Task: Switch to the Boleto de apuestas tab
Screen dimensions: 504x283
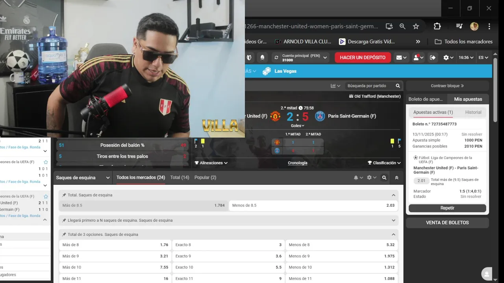Action: (426, 99)
